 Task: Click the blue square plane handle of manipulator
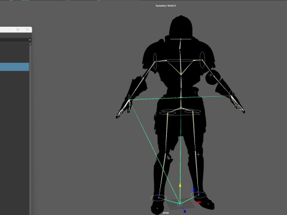pyautogui.click(x=193, y=190)
